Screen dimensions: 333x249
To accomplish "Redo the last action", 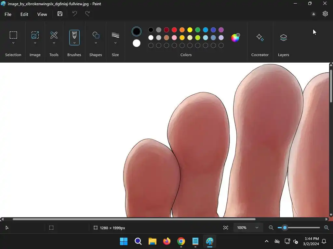I will tap(87, 14).
